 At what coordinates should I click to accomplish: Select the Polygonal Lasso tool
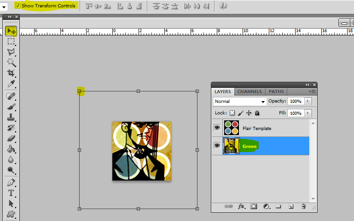click(x=11, y=52)
